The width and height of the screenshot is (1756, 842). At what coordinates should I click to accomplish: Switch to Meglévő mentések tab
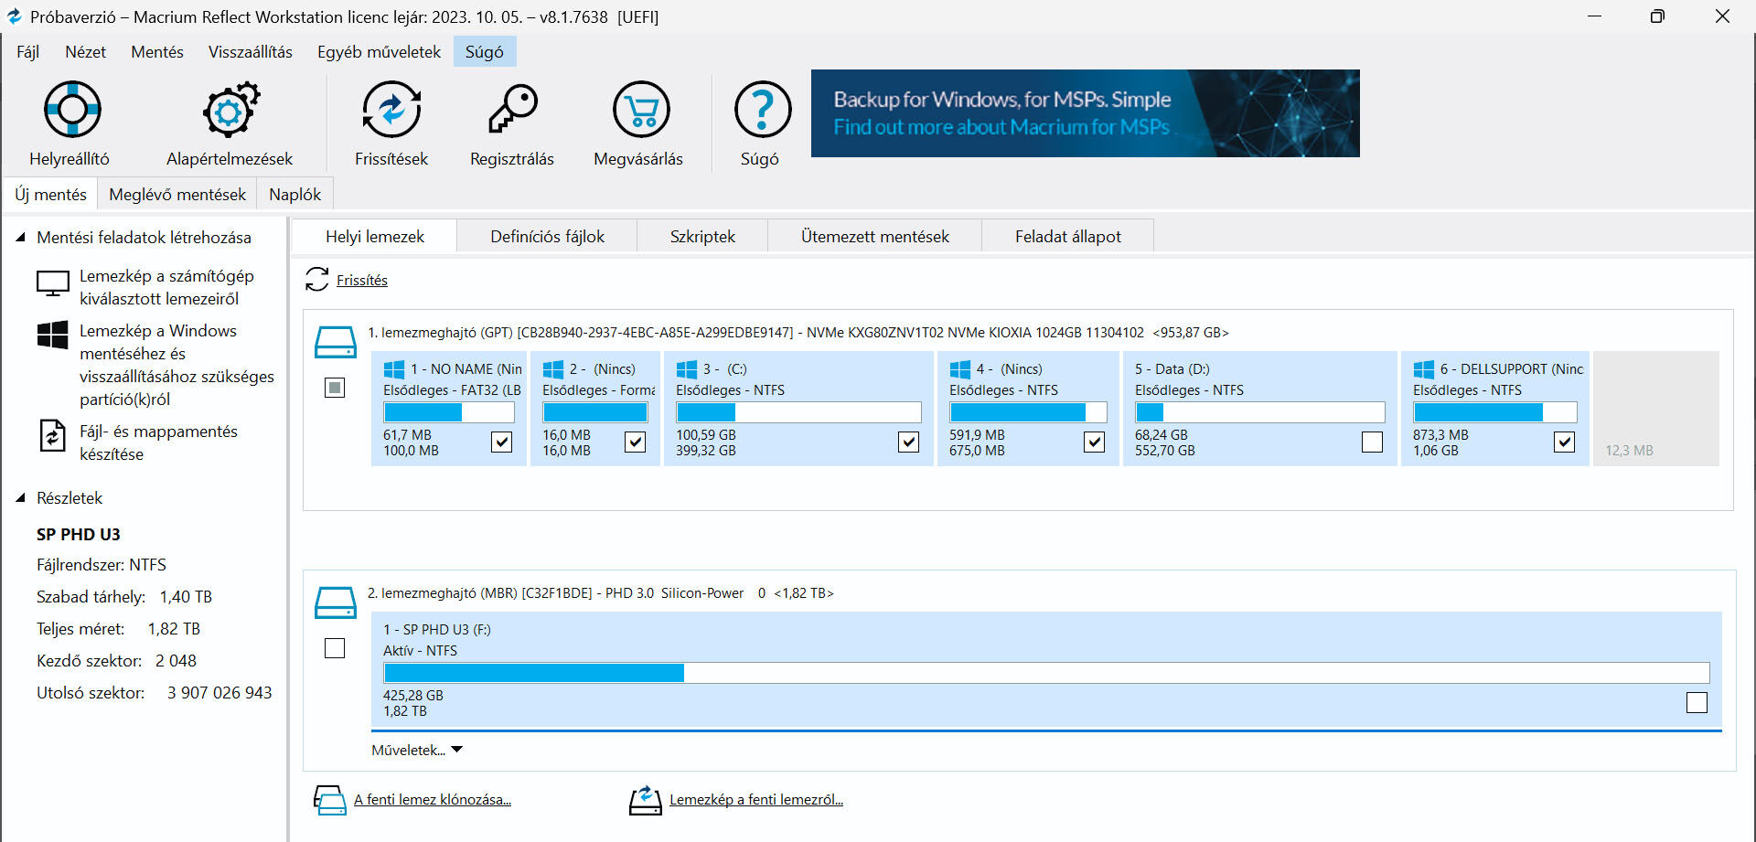coord(177,195)
